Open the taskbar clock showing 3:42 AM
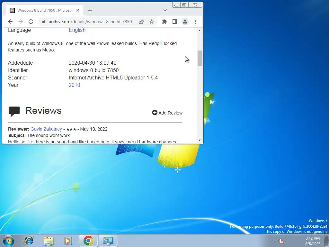The height and width of the screenshot is (247, 329). click(313, 241)
